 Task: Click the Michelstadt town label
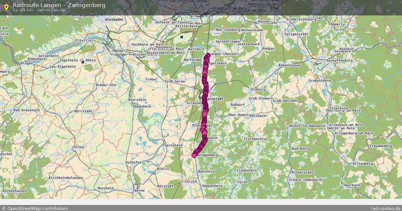(302, 172)
